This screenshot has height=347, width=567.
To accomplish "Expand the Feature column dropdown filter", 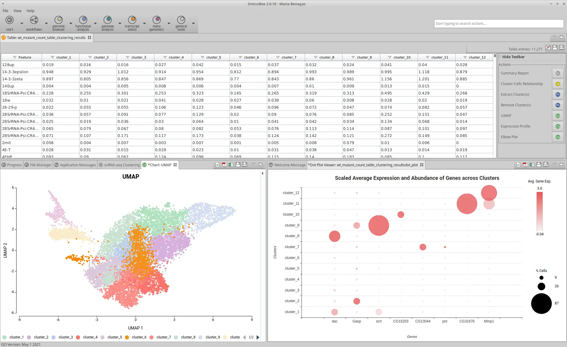I will [14, 57].
